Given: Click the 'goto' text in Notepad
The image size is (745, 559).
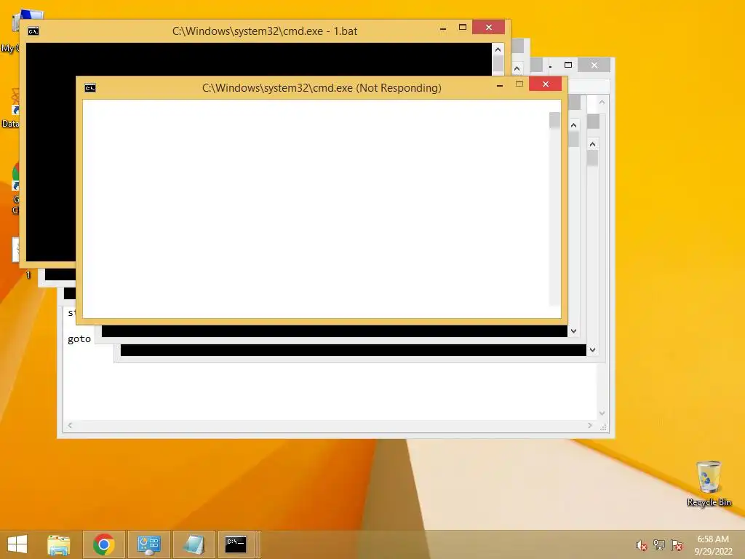Looking at the screenshot, I should coord(79,339).
